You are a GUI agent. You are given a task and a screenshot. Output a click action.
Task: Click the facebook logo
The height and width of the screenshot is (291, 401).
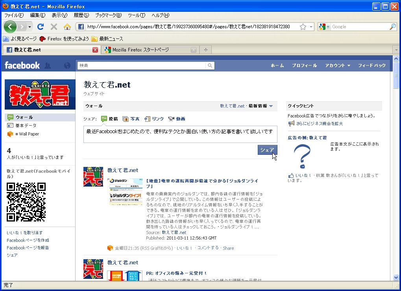click(22, 65)
